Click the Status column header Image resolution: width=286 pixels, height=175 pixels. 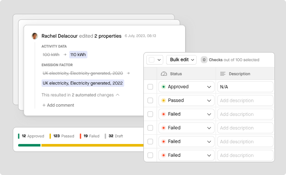click(x=186, y=74)
